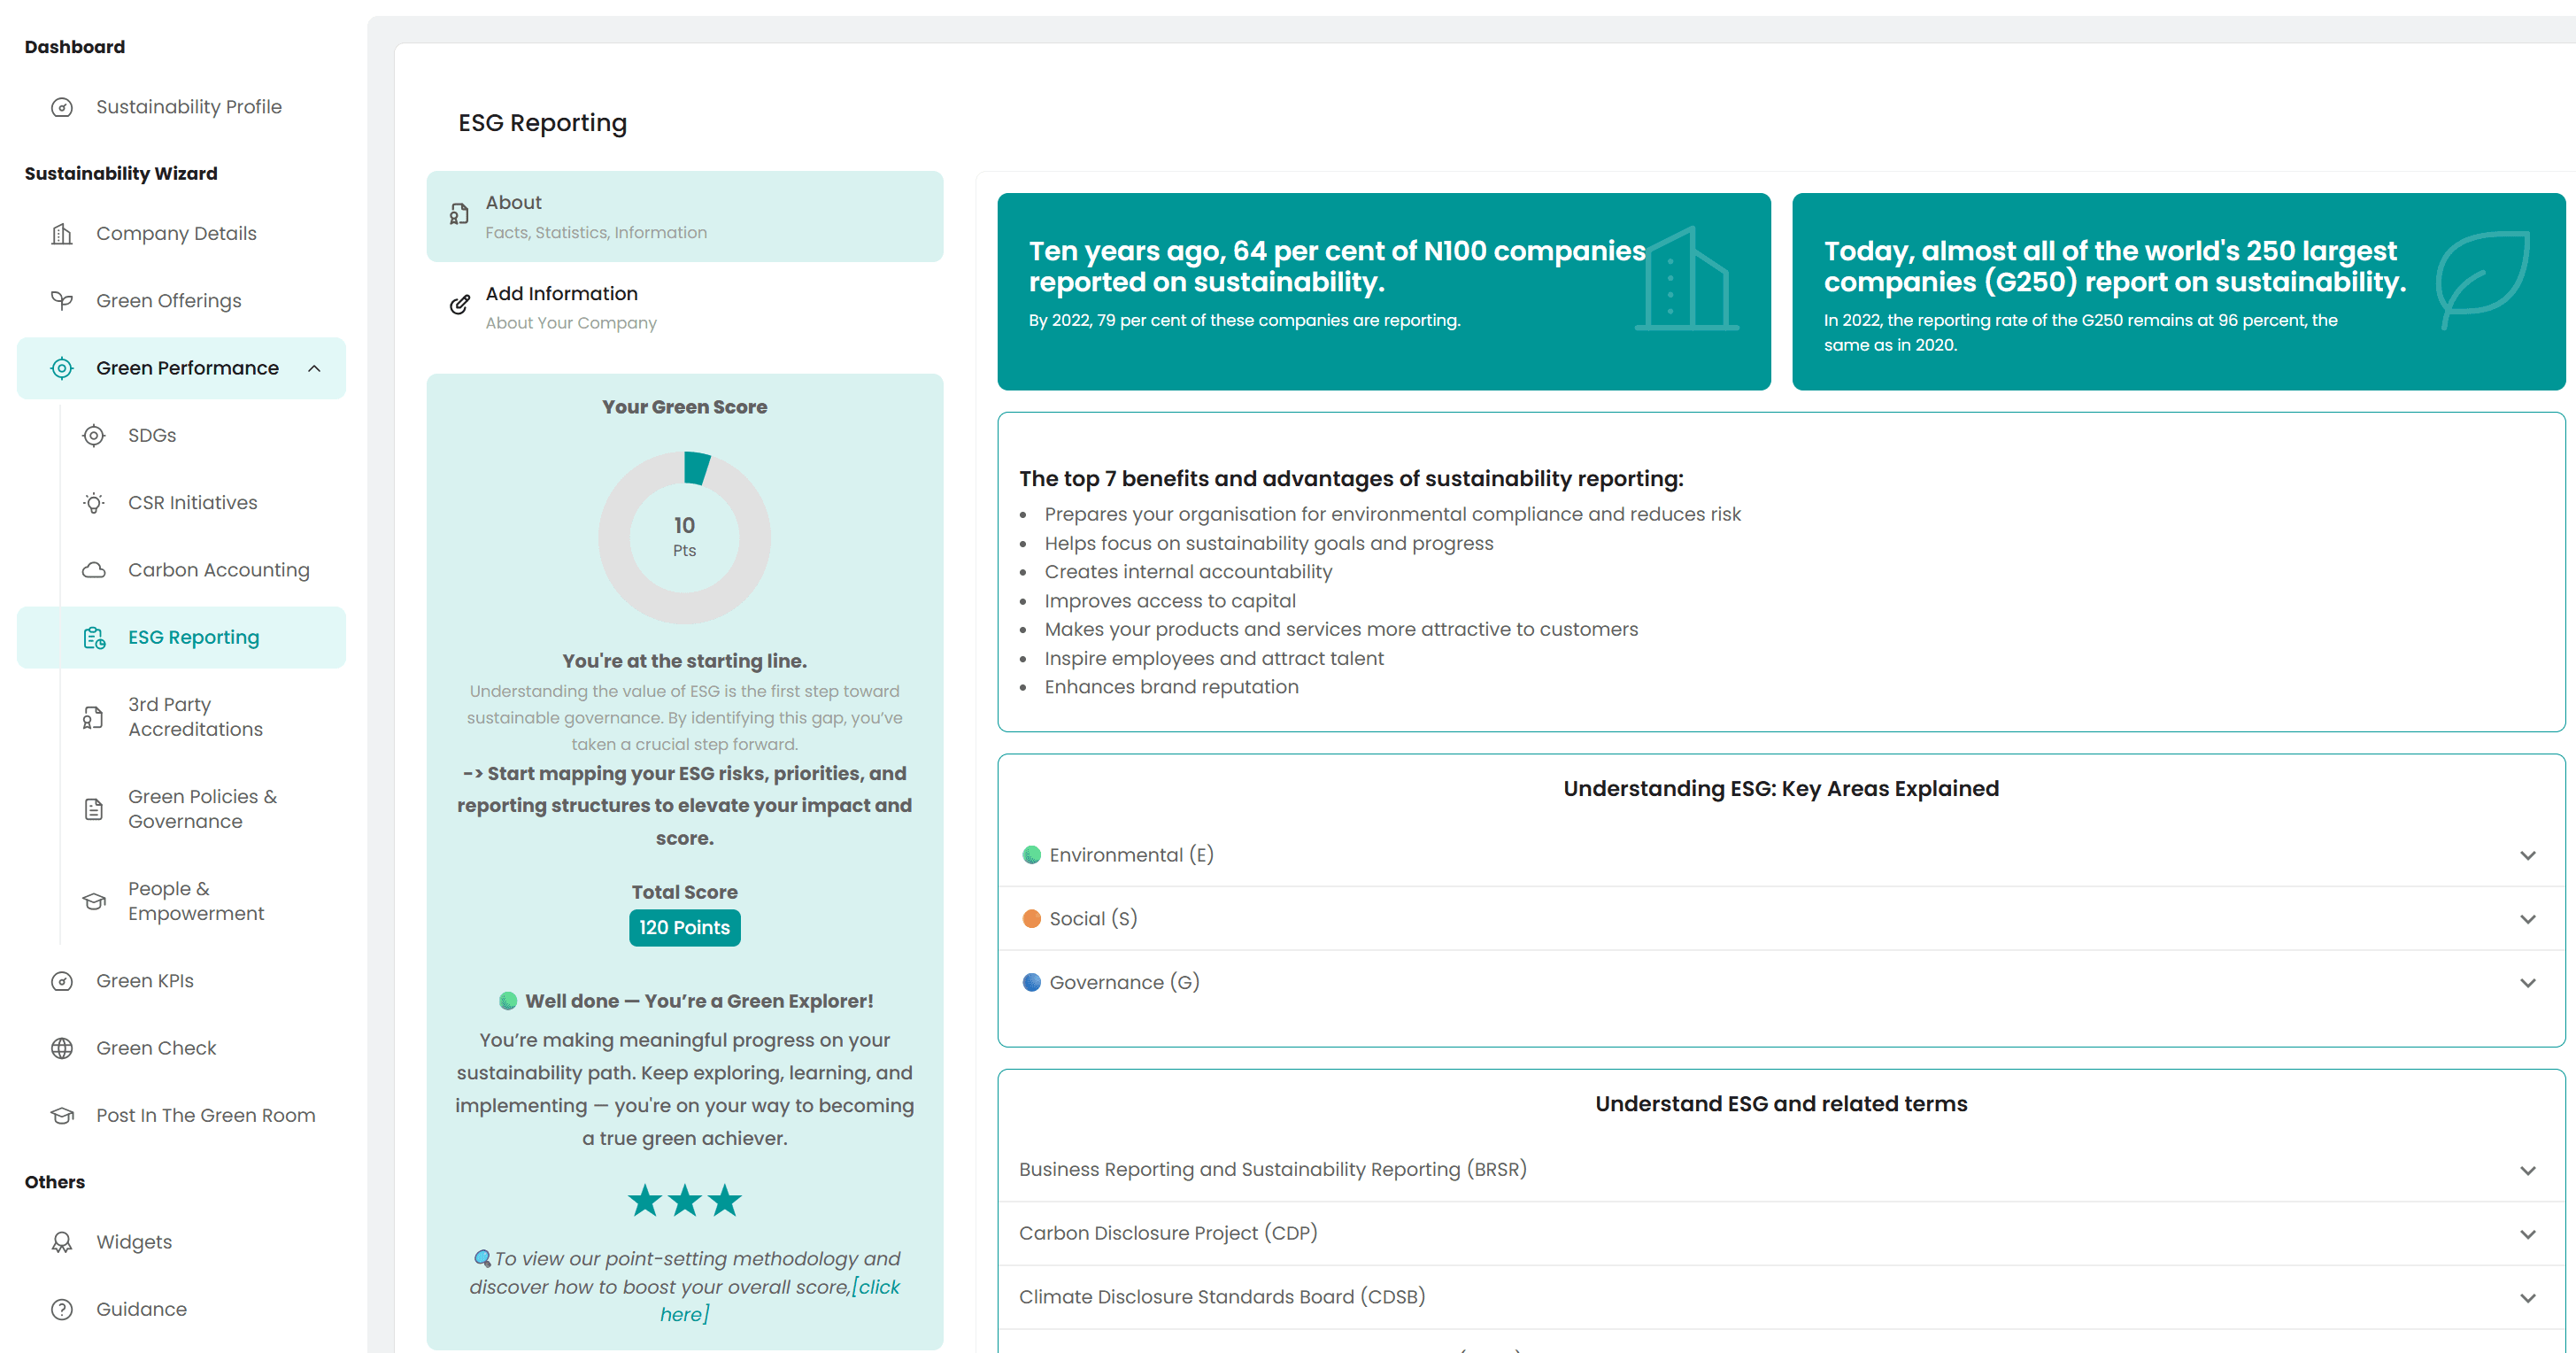The height and width of the screenshot is (1353, 2576).
Task: Open Sustainability Profile in sidebar
Action: tap(181, 107)
